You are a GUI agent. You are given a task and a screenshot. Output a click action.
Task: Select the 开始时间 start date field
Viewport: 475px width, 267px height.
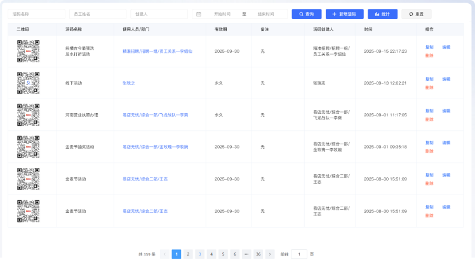pos(222,13)
